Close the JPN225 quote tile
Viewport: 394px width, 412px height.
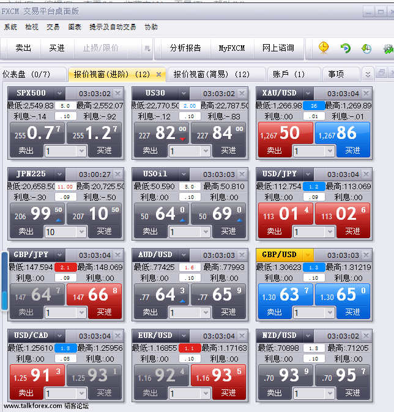118,174
